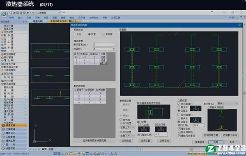Click the 楼层数 stepper arrows

pyautogui.click(x=114, y=49)
